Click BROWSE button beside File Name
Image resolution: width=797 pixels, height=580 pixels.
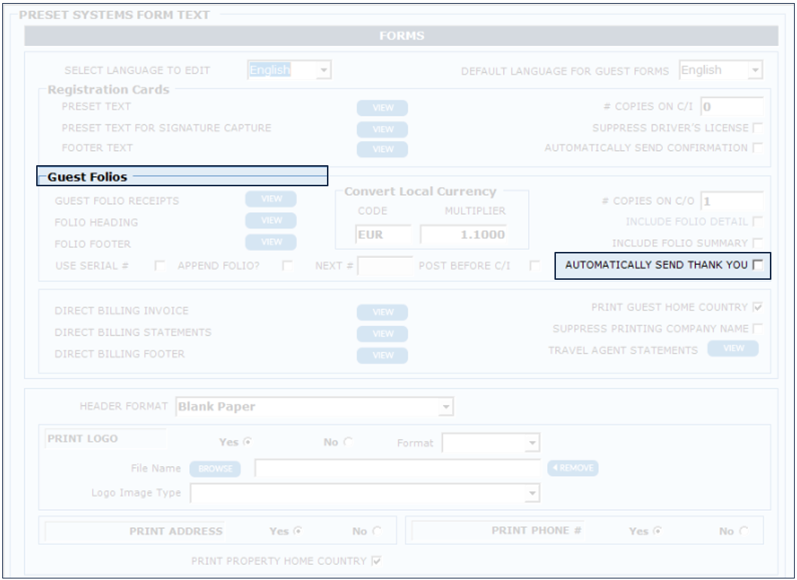pyautogui.click(x=215, y=469)
